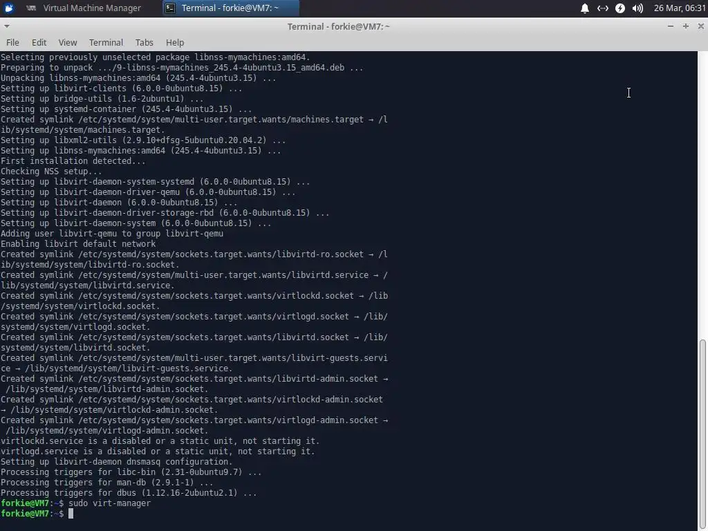Open the Terminal menu
This screenshot has height=531, width=708.
pyautogui.click(x=106, y=42)
